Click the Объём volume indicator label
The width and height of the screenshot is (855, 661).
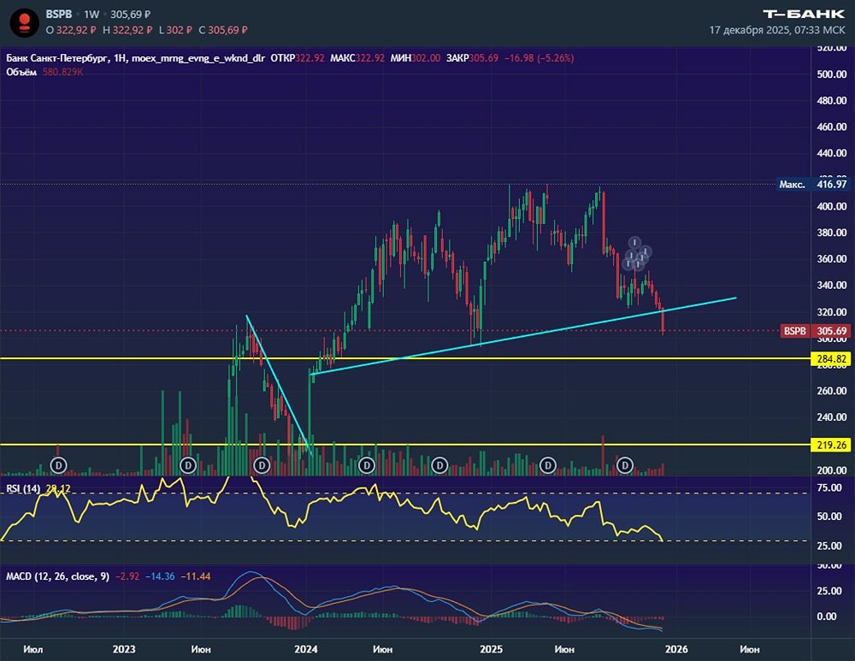coord(21,72)
